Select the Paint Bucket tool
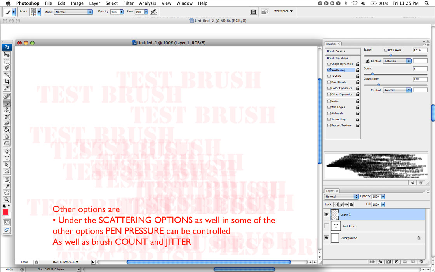The width and height of the screenshot is (435, 272). [7, 130]
